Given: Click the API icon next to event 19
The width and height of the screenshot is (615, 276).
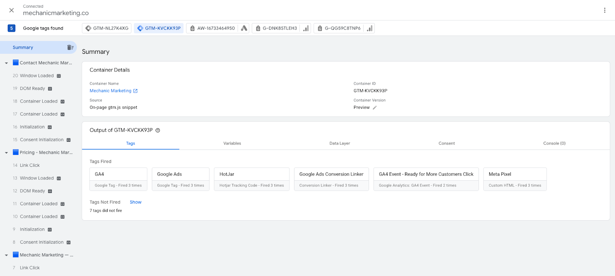Looking at the screenshot, I should (x=50, y=89).
